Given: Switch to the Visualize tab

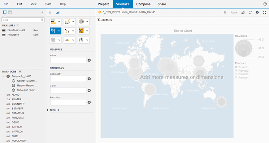Looking at the screenshot, I should 123,4.
